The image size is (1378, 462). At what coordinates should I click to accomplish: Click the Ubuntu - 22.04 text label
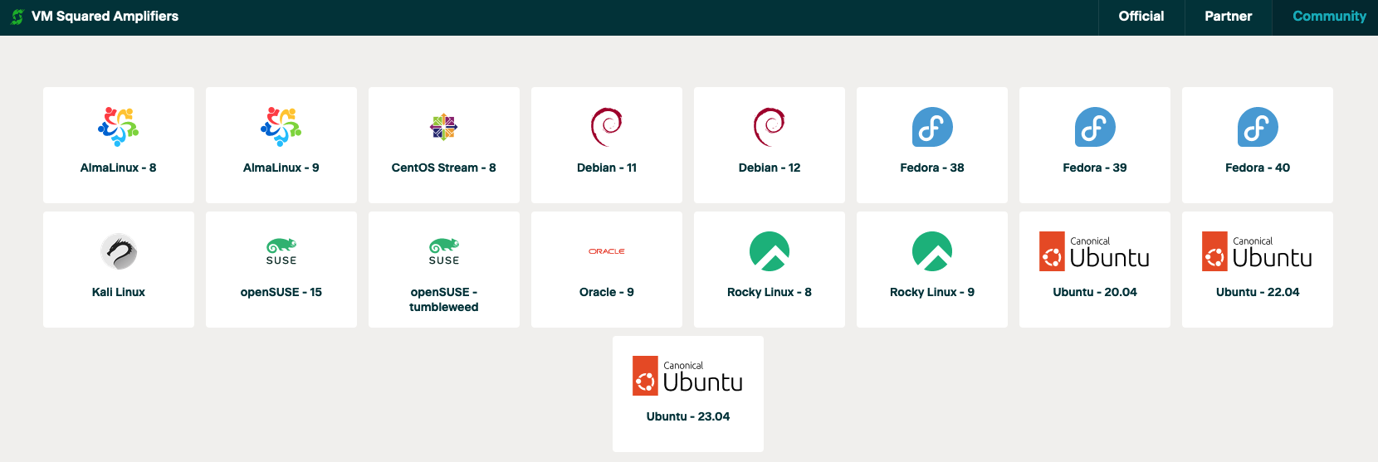click(1258, 292)
